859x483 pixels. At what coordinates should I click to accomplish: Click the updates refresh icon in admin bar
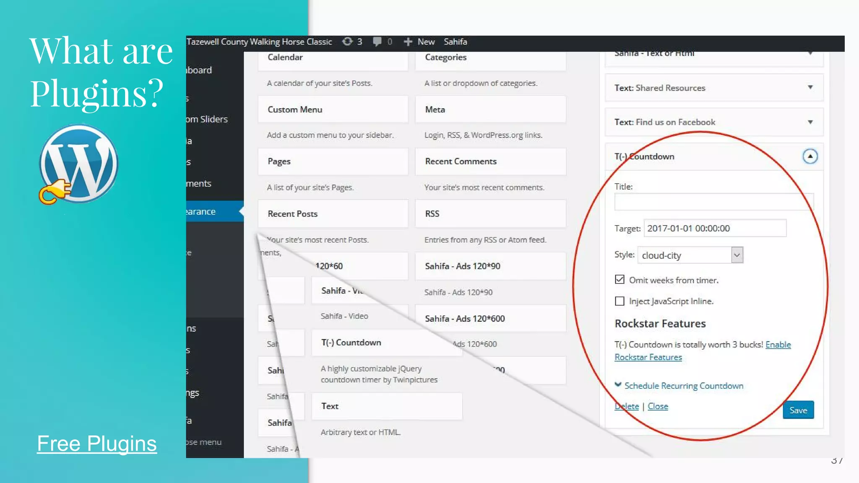point(347,42)
